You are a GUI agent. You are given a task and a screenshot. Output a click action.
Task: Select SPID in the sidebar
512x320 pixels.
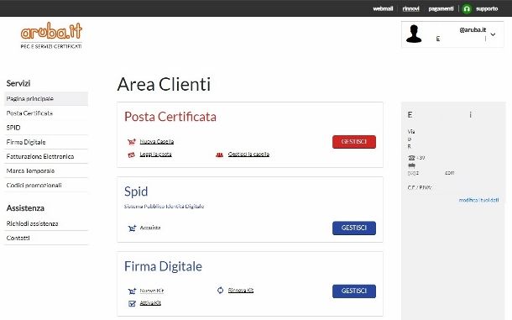tap(46, 128)
